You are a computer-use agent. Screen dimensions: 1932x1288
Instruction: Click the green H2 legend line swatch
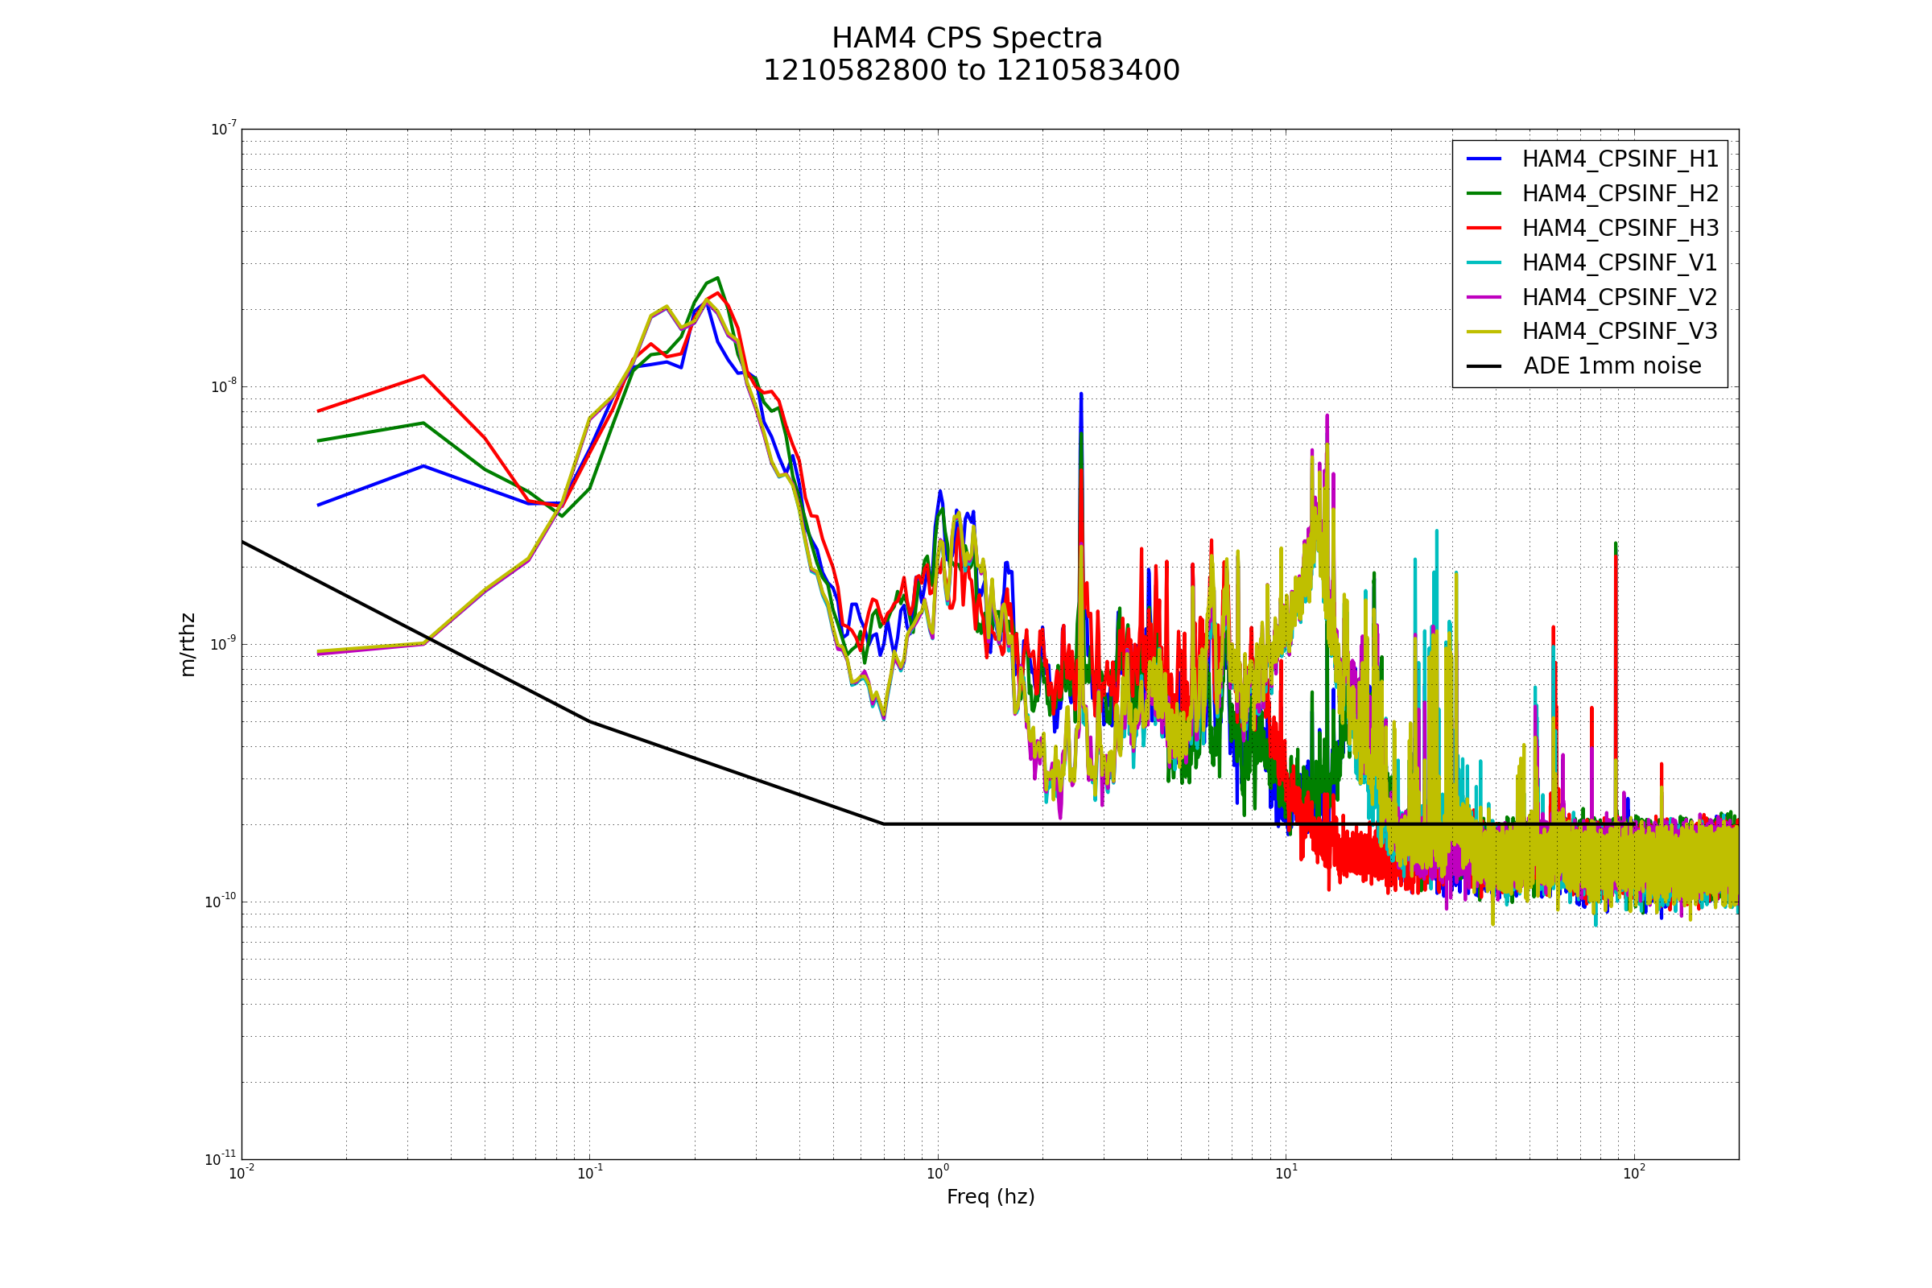(x=1484, y=193)
